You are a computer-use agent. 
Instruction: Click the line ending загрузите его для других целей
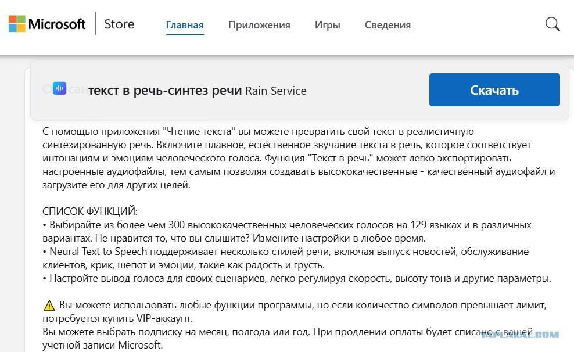click(116, 185)
